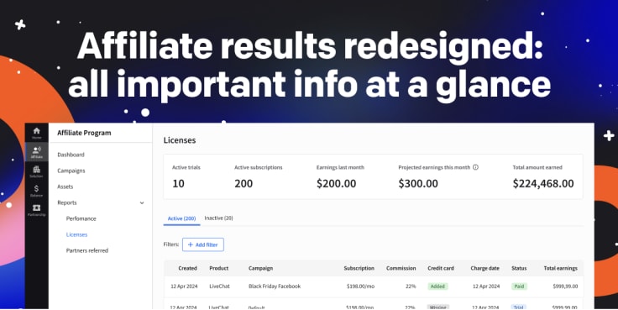Image resolution: width=618 pixels, height=310 pixels.
Task: Select Reports menu item
Action: [67, 202]
